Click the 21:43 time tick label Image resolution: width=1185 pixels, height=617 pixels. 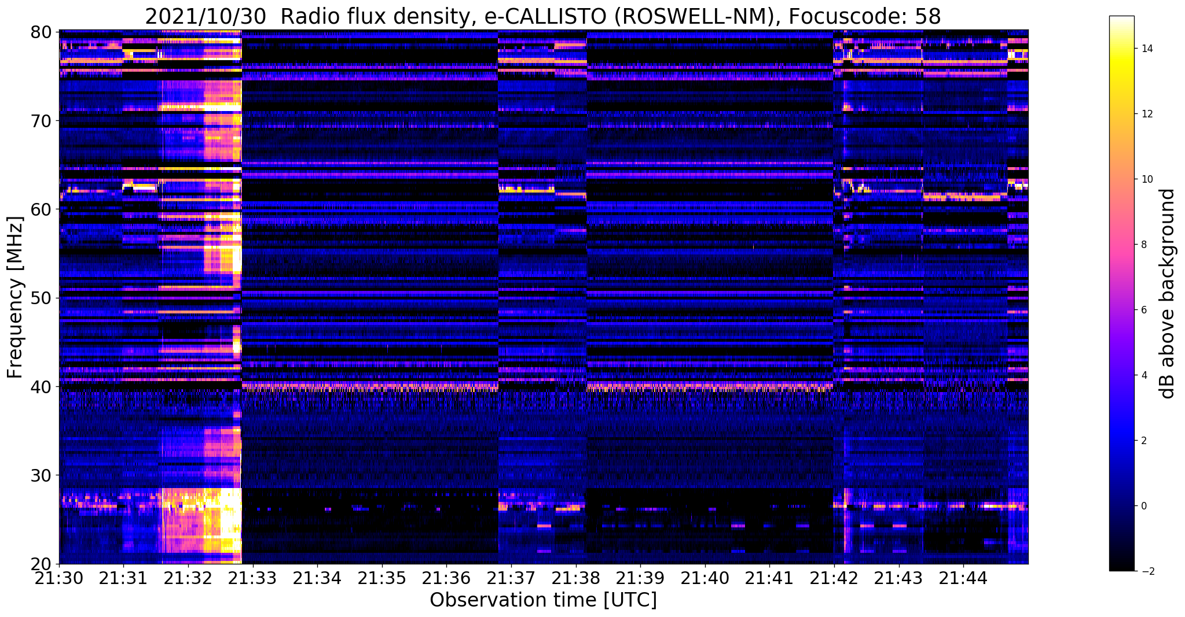(898, 577)
